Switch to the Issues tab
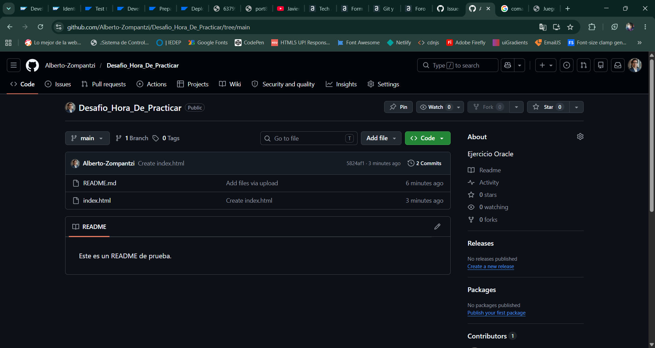 [x=58, y=84]
